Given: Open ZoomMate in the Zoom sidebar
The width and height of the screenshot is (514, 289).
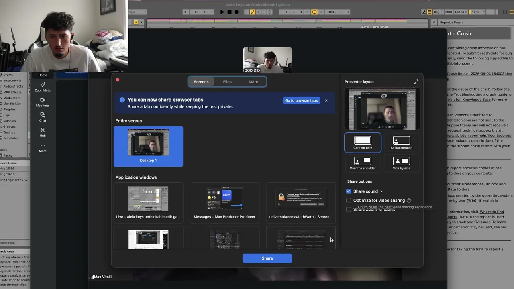Looking at the screenshot, I should click(43, 87).
